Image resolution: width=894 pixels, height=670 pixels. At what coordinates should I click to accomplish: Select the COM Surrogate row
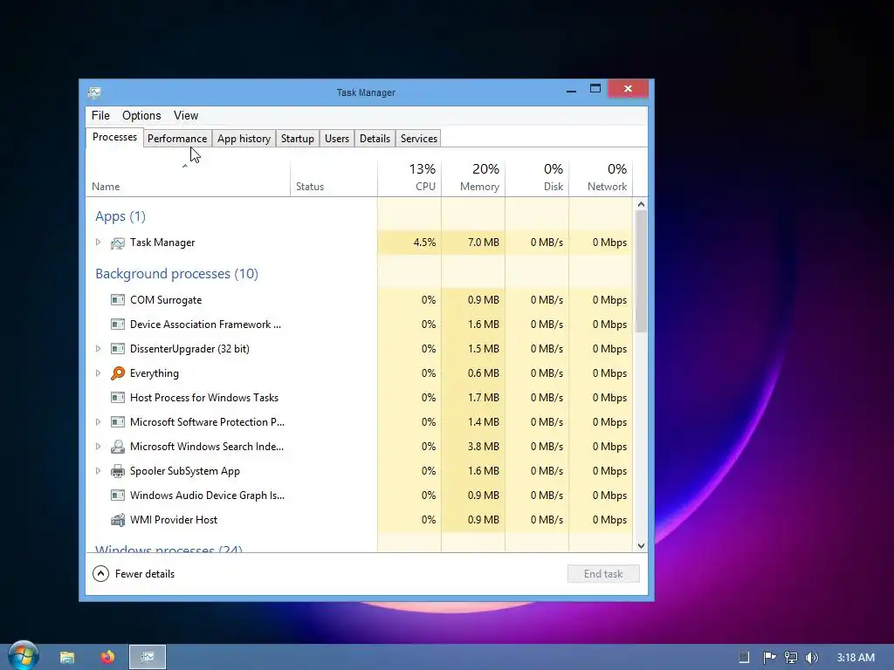359,300
